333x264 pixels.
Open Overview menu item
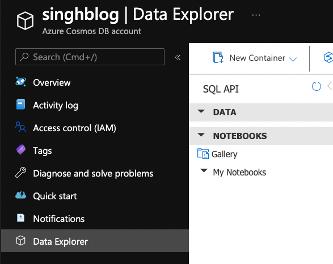point(52,82)
